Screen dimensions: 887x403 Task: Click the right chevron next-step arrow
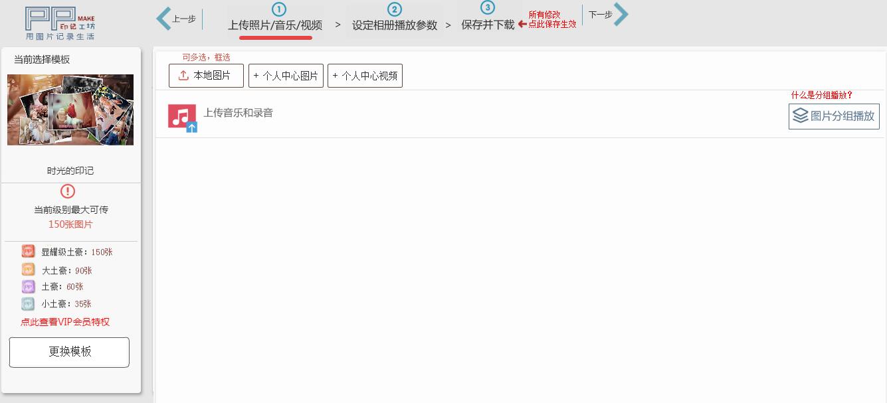[x=621, y=15]
